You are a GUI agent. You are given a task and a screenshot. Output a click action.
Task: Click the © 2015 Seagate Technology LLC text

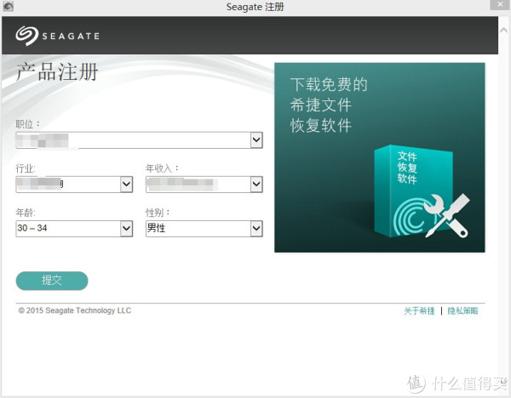point(75,310)
